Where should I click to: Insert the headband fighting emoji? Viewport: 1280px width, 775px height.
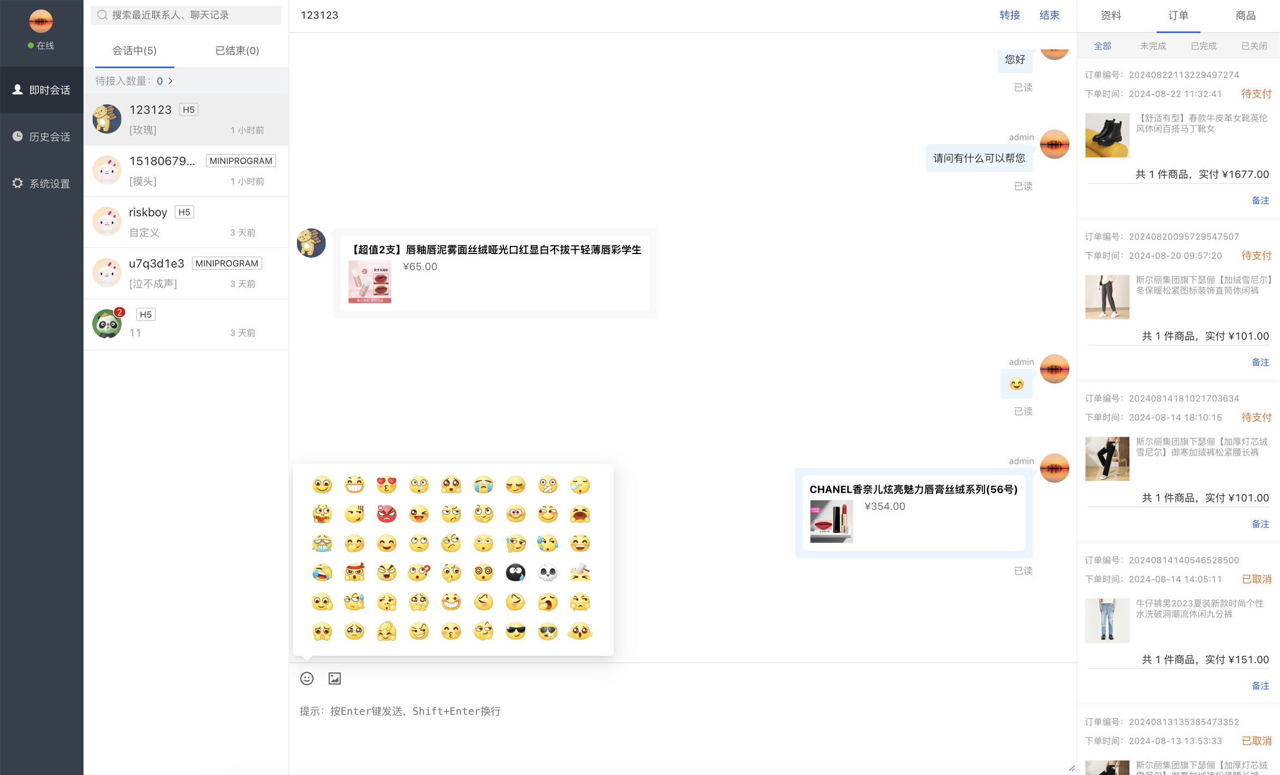354,572
